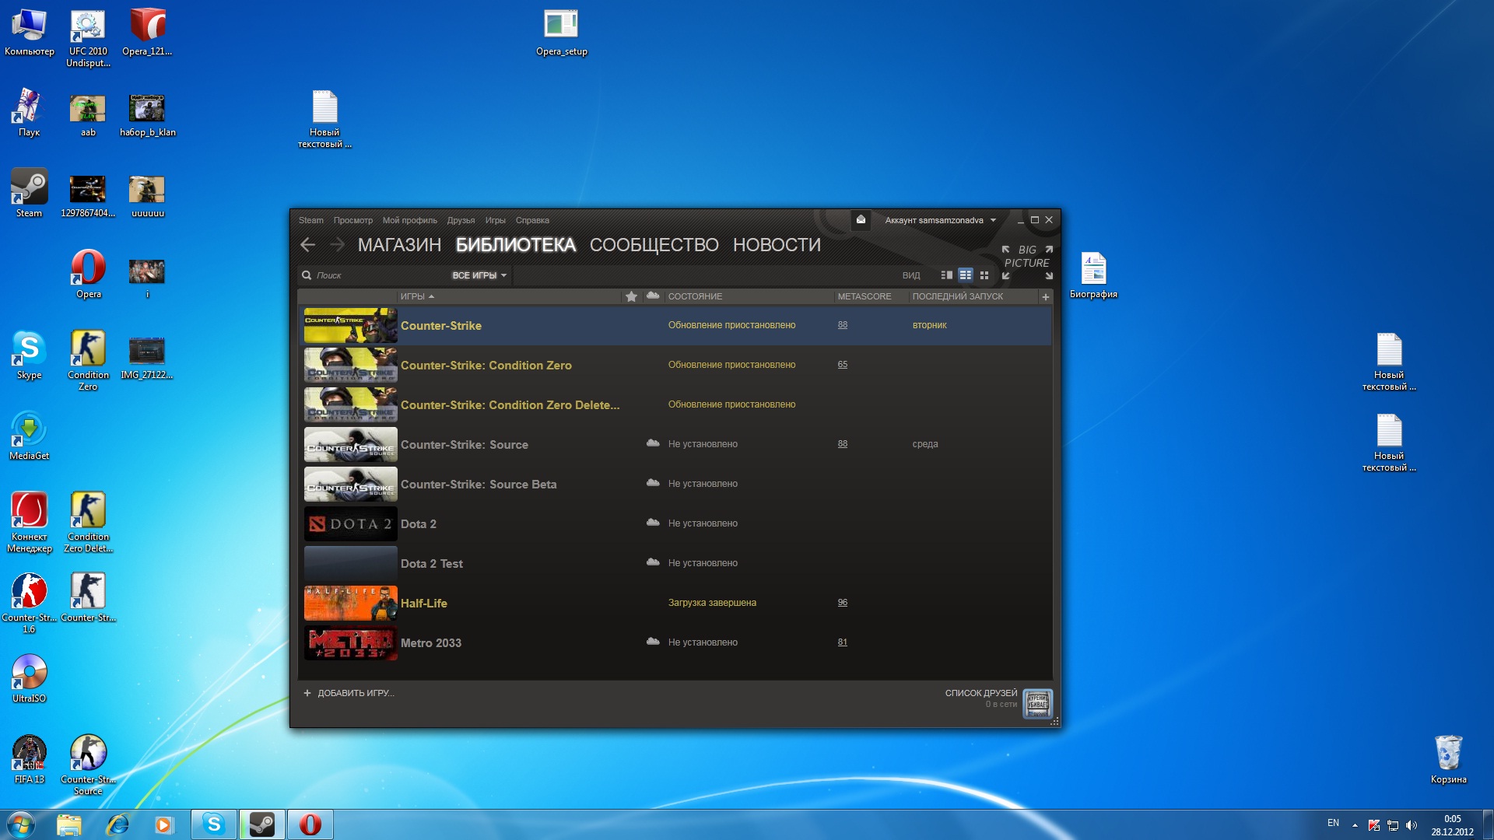Click Steam taskbar button
This screenshot has height=840, width=1494.
tap(262, 824)
